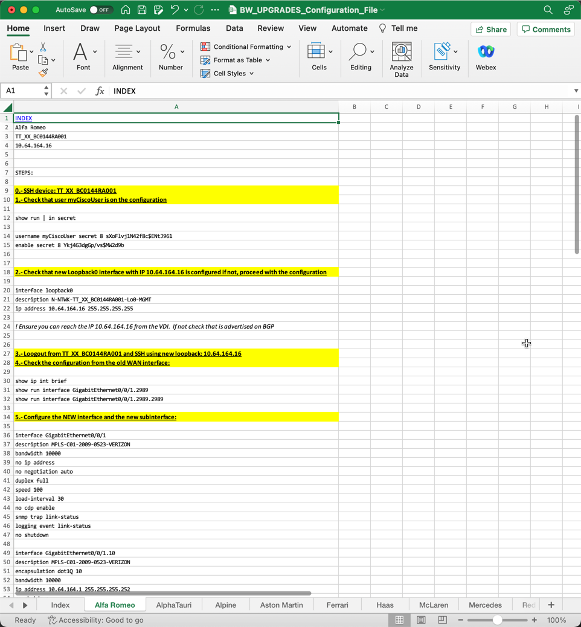
Task: Select the Format Painter brush
Action: (x=43, y=72)
